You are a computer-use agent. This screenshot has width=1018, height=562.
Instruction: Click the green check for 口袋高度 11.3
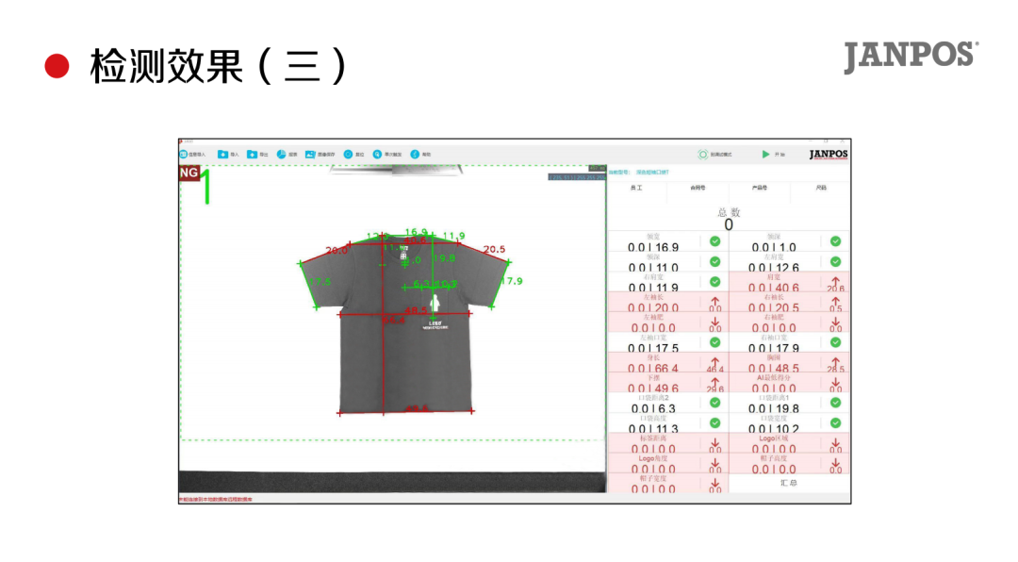(x=714, y=423)
